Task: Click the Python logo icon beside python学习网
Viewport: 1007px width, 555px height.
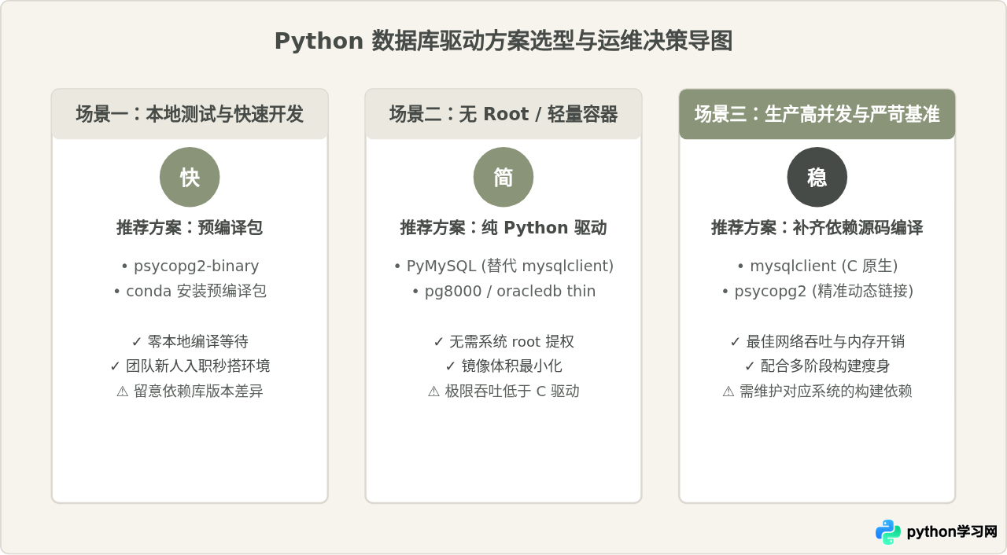Action: pyautogui.click(x=888, y=532)
